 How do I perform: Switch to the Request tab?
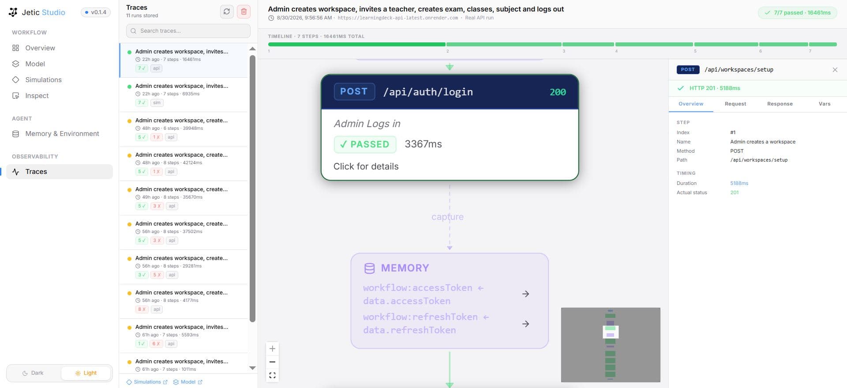click(x=735, y=104)
